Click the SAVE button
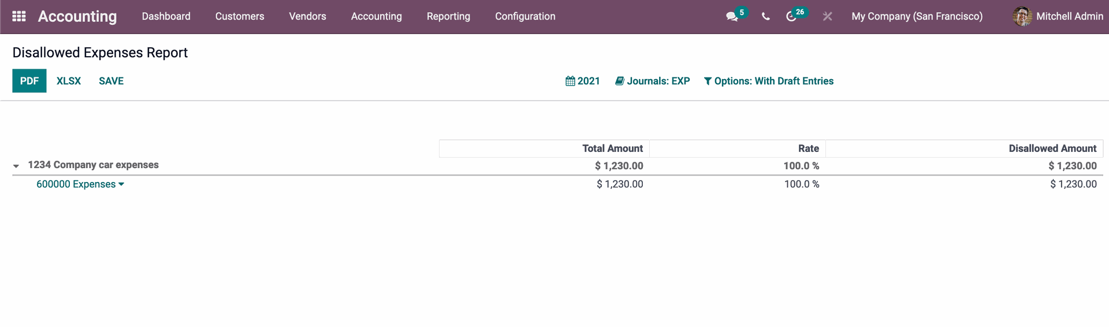Screen dimensions: 1109x327 (x=111, y=81)
